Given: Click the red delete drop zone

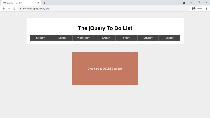Looking at the screenshot, I should pyautogui.click(x=105, y=69).
